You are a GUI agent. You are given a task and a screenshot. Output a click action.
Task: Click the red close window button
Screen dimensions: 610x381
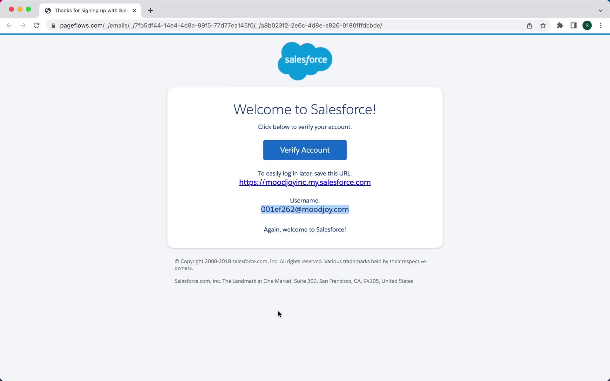[11, 9]
